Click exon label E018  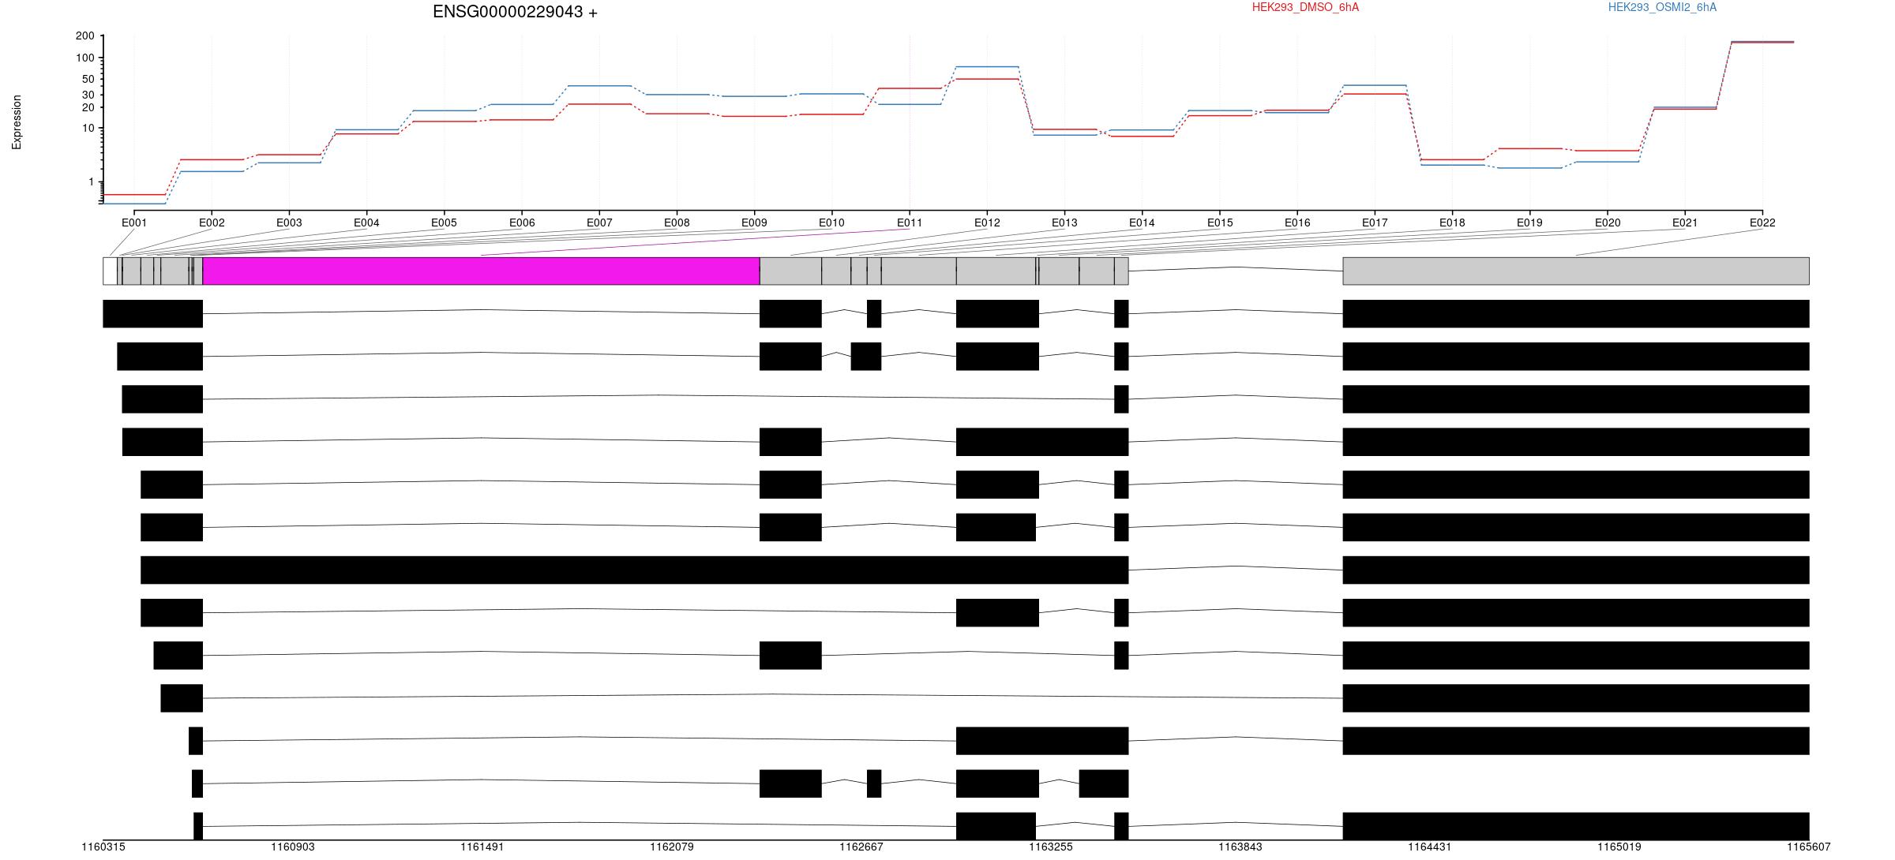tap(1452, 222)
